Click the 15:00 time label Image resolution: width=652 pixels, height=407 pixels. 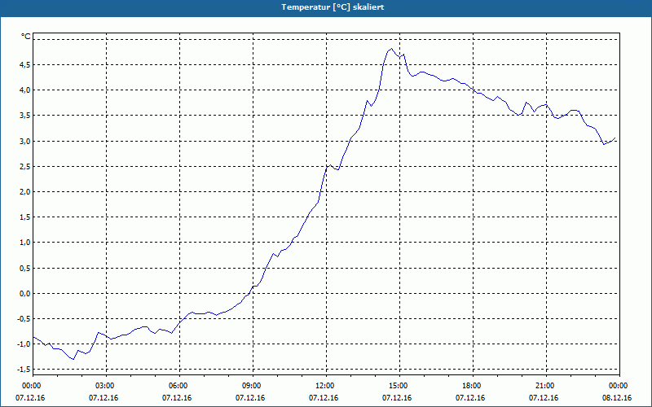point(399,386)
